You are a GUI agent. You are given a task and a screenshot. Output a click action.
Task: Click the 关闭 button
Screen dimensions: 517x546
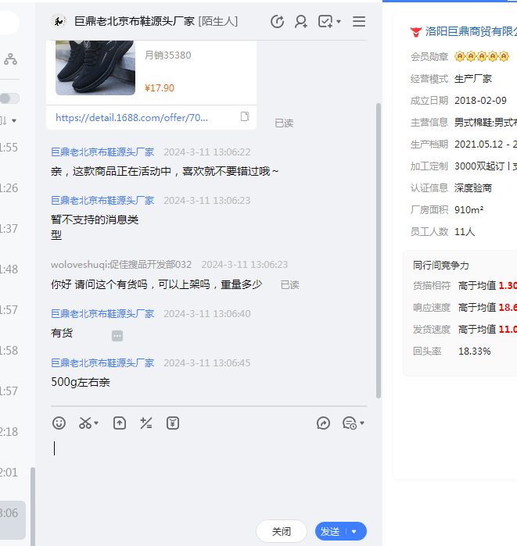point(281,531)
